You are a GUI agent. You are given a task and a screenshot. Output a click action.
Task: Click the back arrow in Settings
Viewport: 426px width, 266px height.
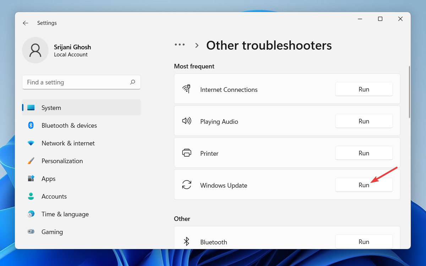25,23
